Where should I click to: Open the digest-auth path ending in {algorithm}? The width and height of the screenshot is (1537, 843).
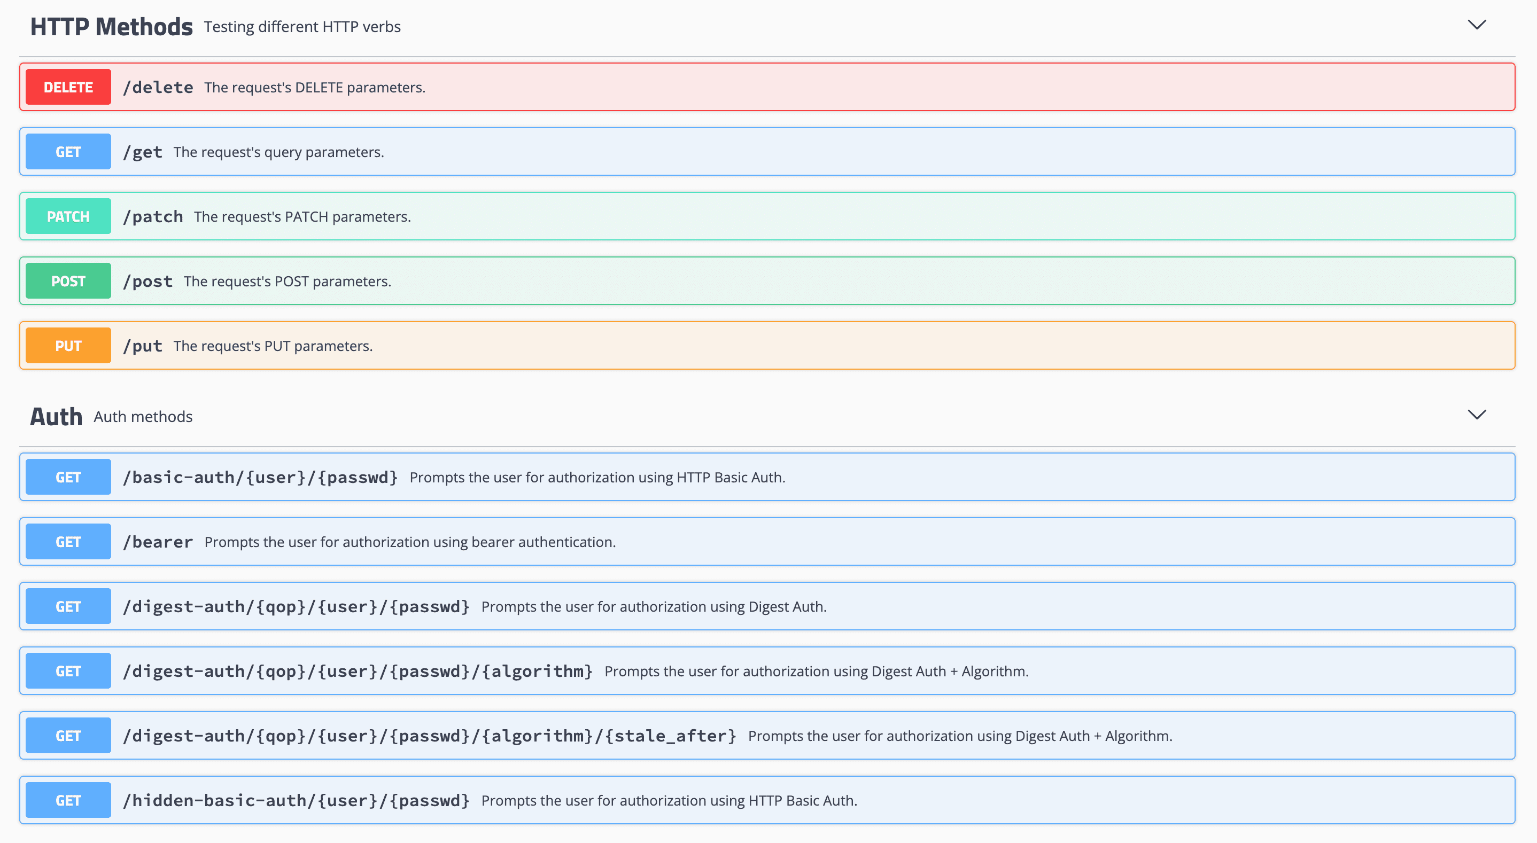[358, 671]
